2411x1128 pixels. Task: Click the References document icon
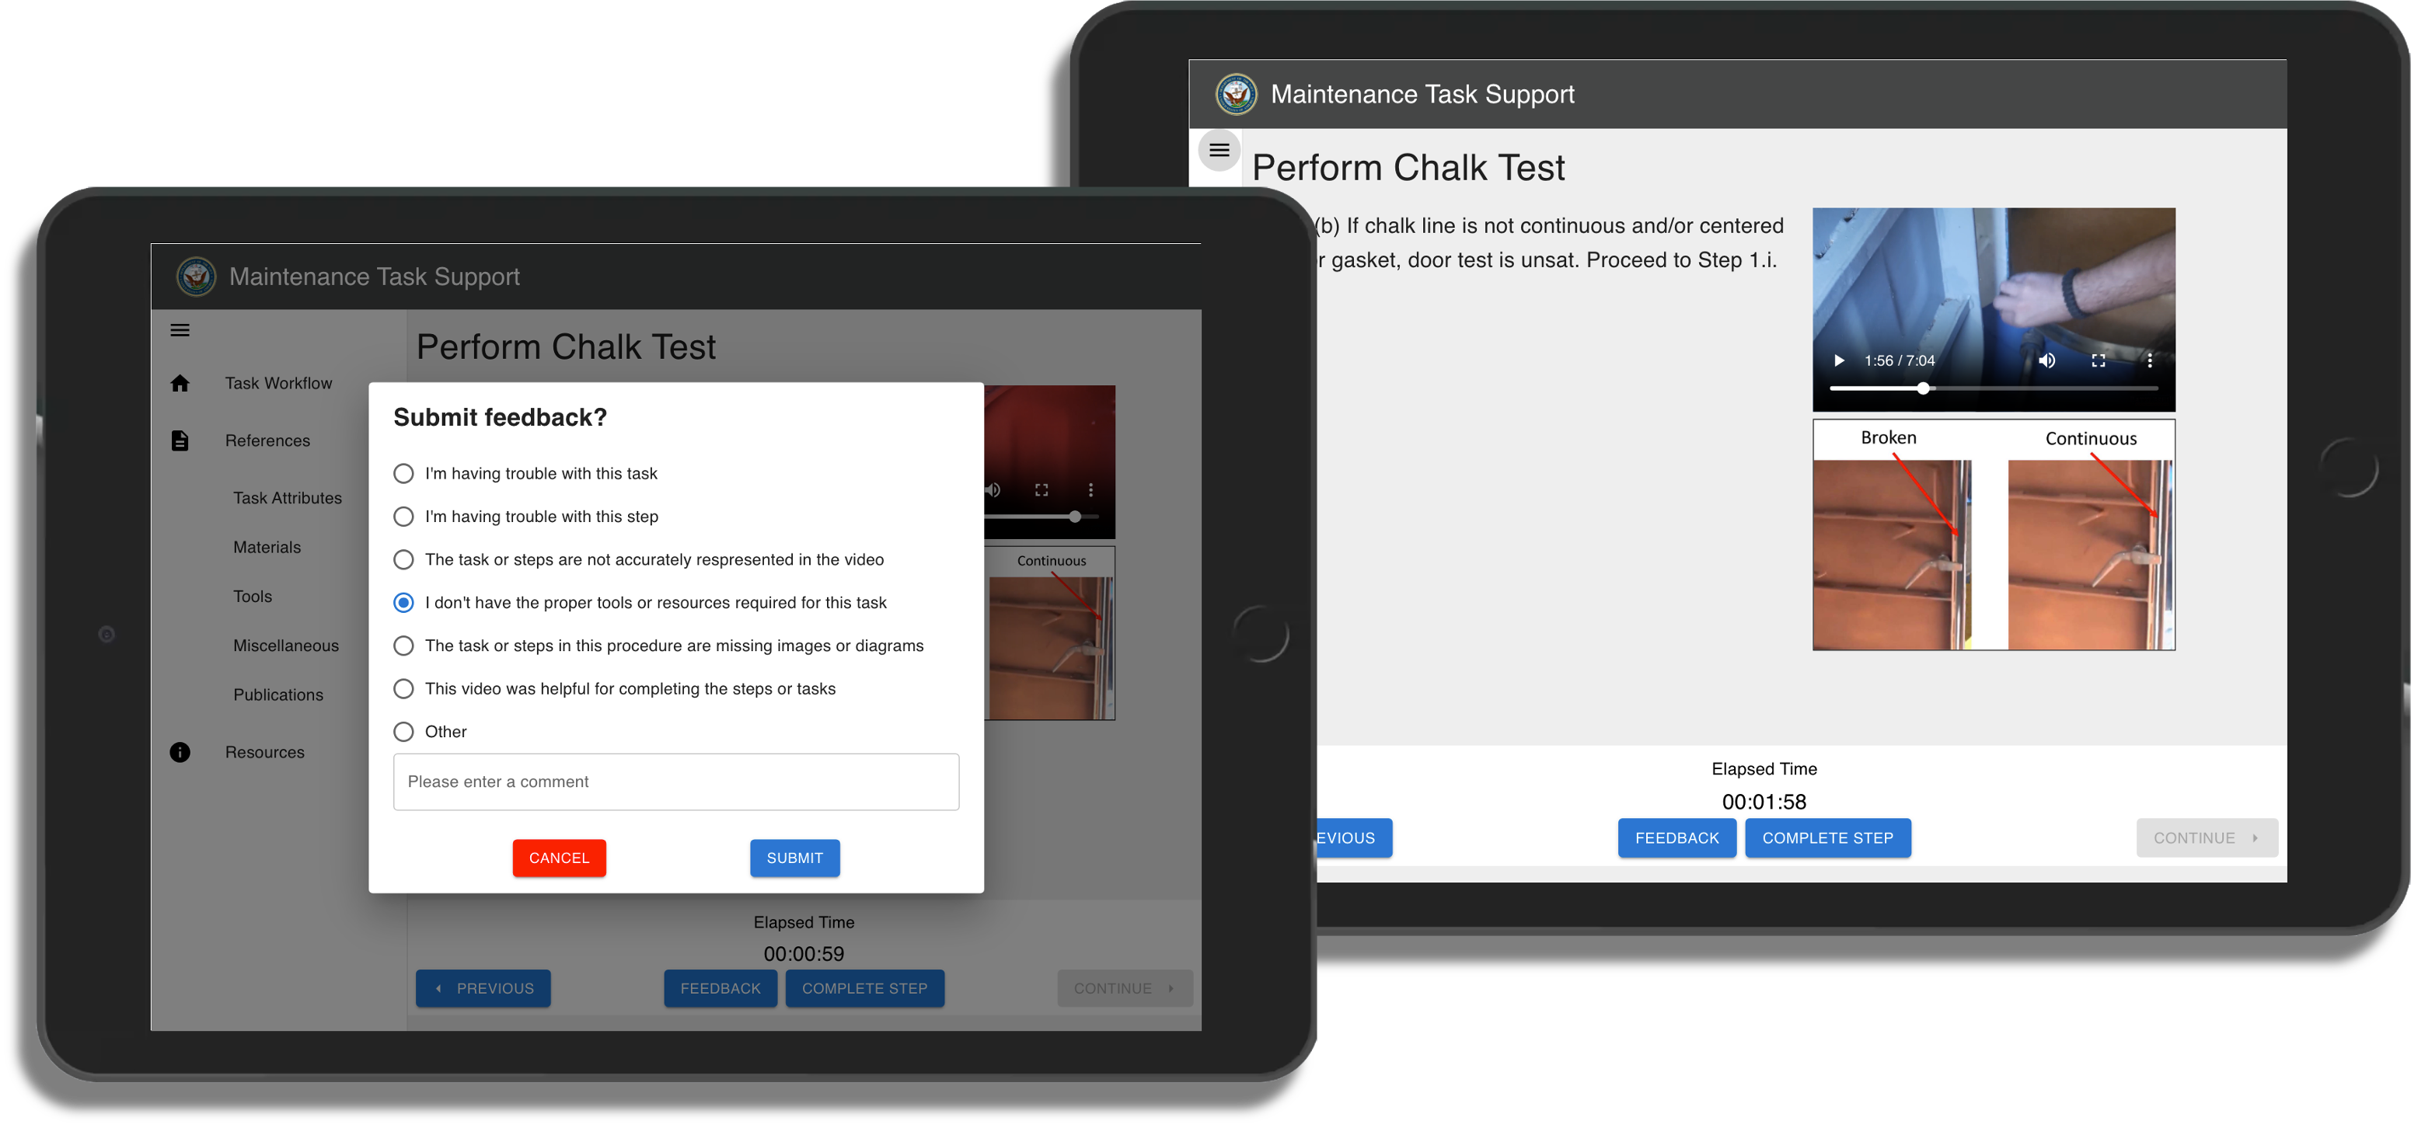point(181,441)
